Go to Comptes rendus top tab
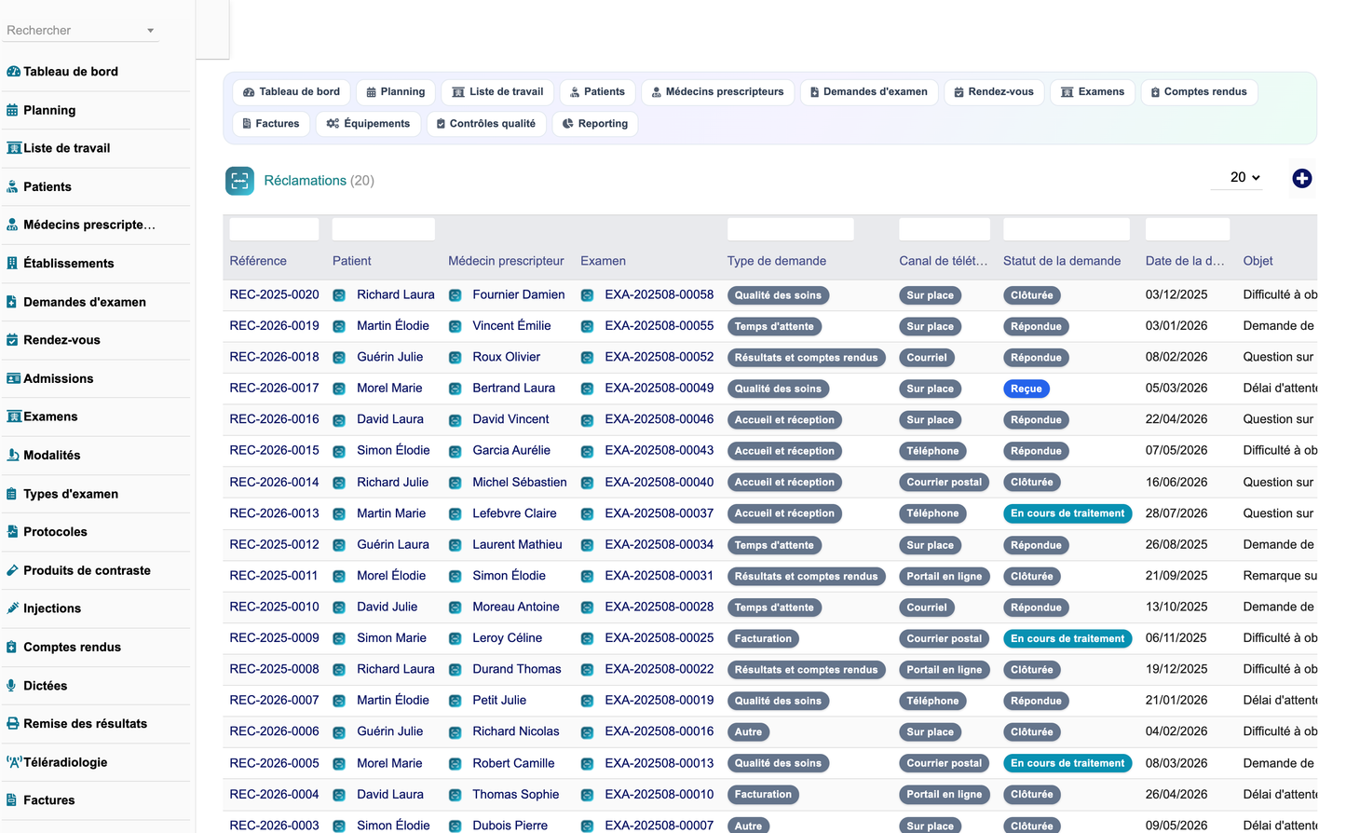Viewport: 1346px width, 833px height. (1199, 92)
